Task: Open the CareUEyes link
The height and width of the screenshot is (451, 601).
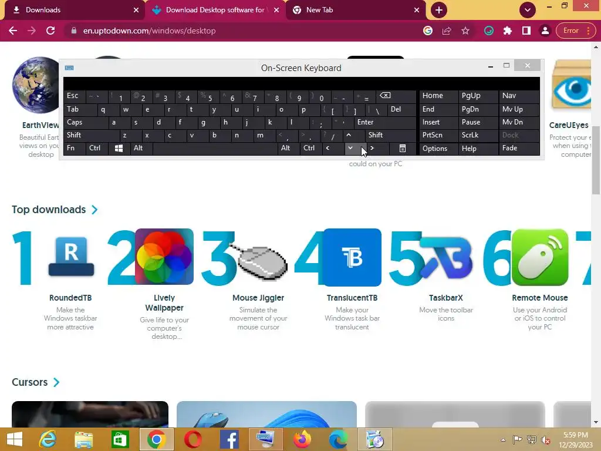Action: click(568, 125)
